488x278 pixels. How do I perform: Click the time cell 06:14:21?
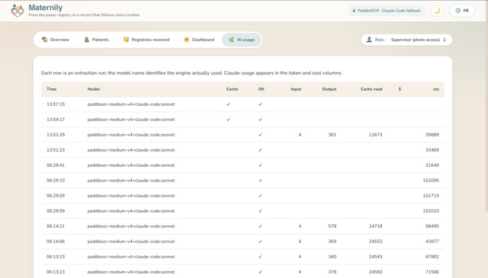coord(56,226)
